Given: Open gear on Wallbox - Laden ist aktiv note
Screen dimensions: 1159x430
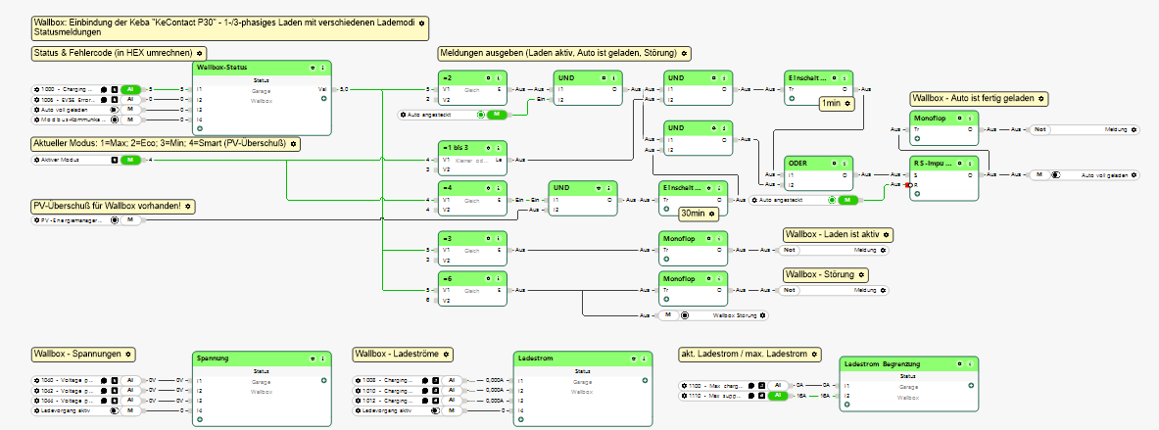Looking at the screenshot, I should tap(887, 233).
